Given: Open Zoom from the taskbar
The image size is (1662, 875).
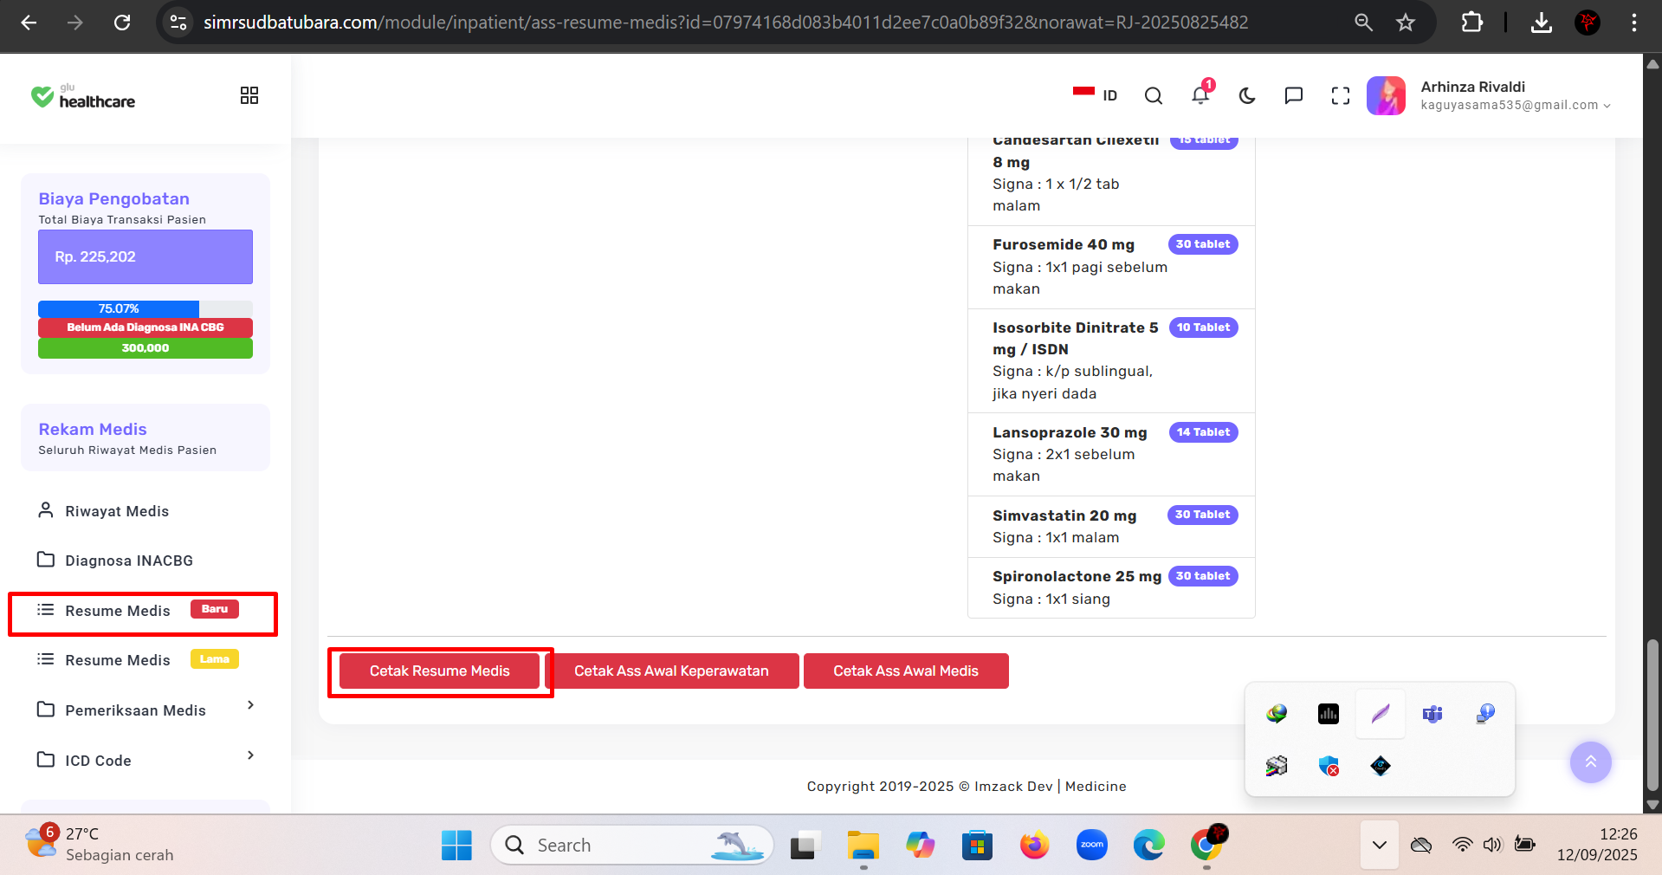Looking at the screenshot, I should [1092, 845].
